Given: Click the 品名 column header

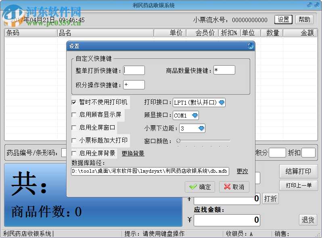Looking at the screenshot, I should 105,33.
